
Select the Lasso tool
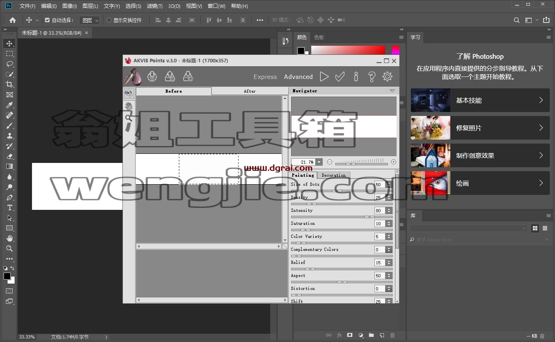[x=9, y=64]
